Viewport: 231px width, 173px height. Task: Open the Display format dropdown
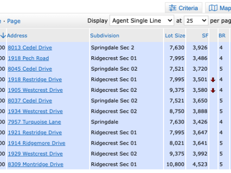[142, 21]
